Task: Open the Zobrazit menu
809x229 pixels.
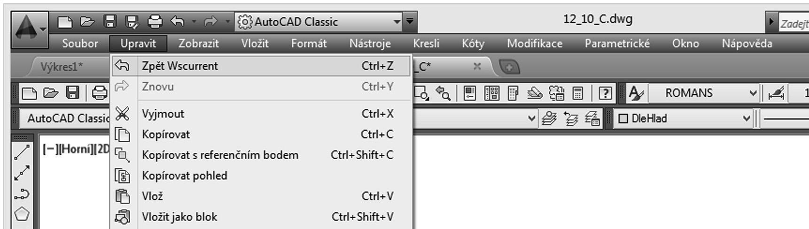Action: click(x=198, y=44)
